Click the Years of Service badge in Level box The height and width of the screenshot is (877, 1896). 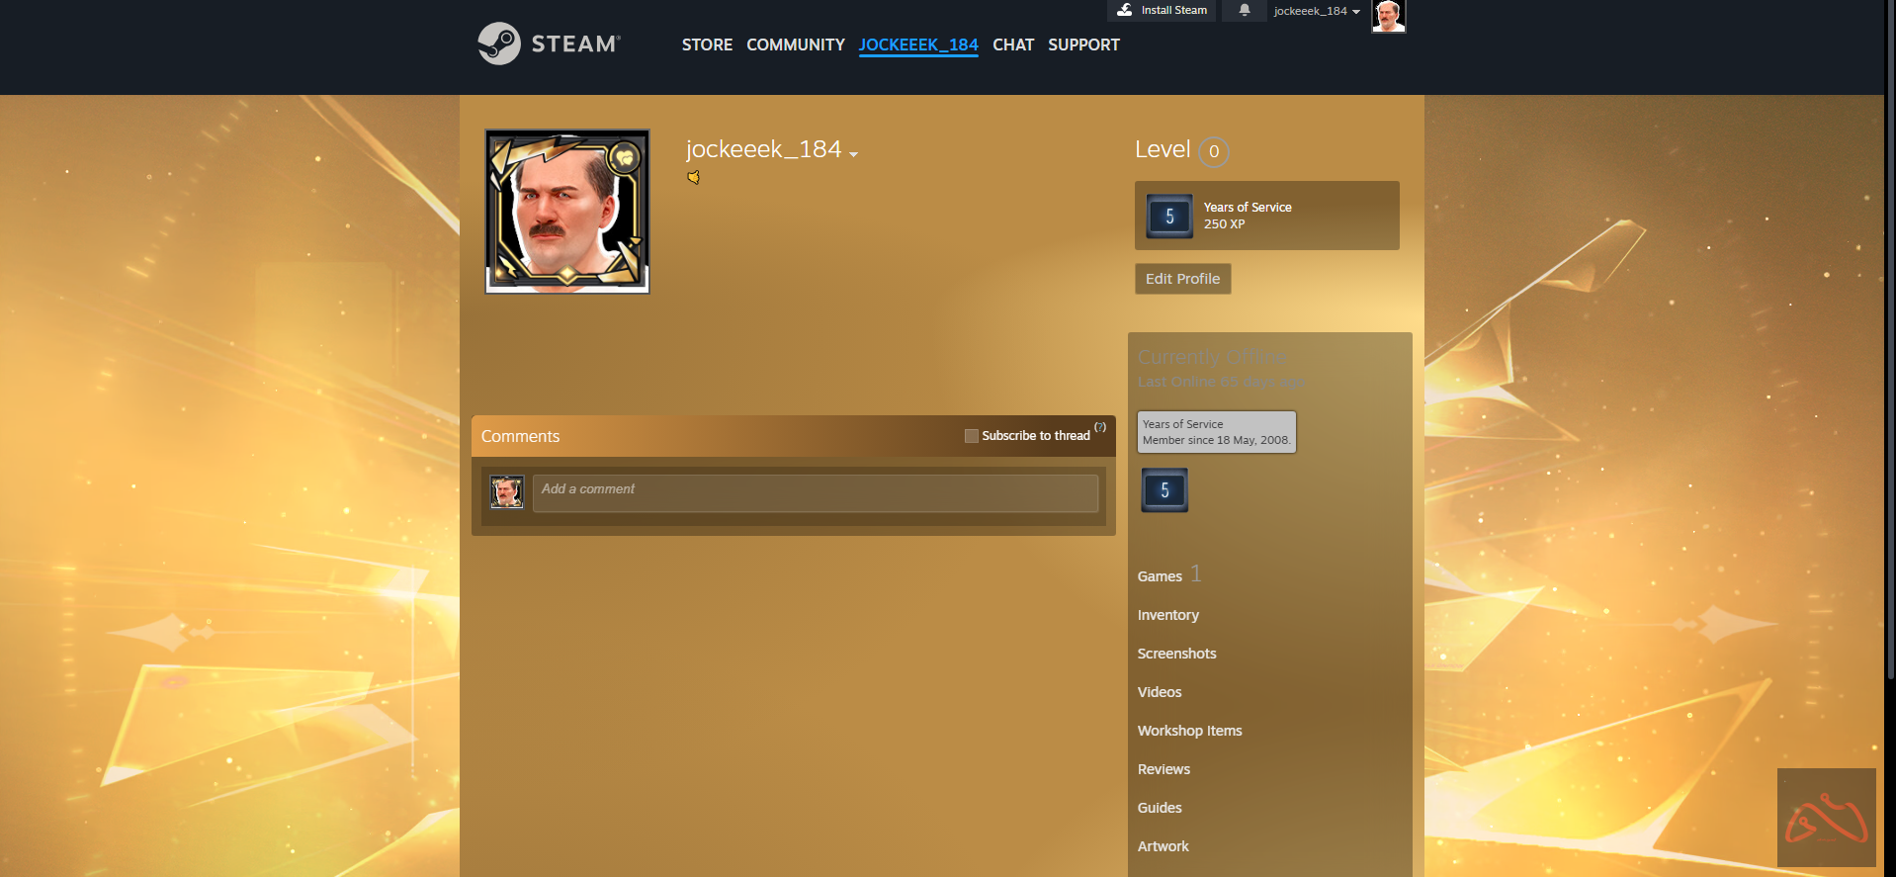coord(1169,217)
